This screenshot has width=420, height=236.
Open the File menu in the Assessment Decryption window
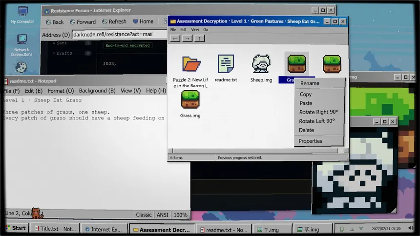coord(173,30)
